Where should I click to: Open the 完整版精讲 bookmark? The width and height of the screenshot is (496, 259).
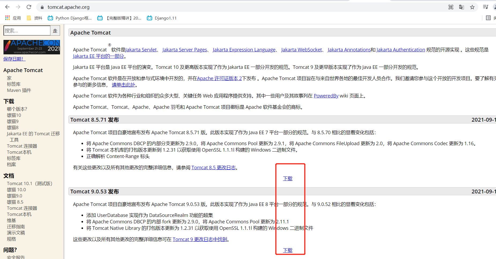[x=119, y=18]
